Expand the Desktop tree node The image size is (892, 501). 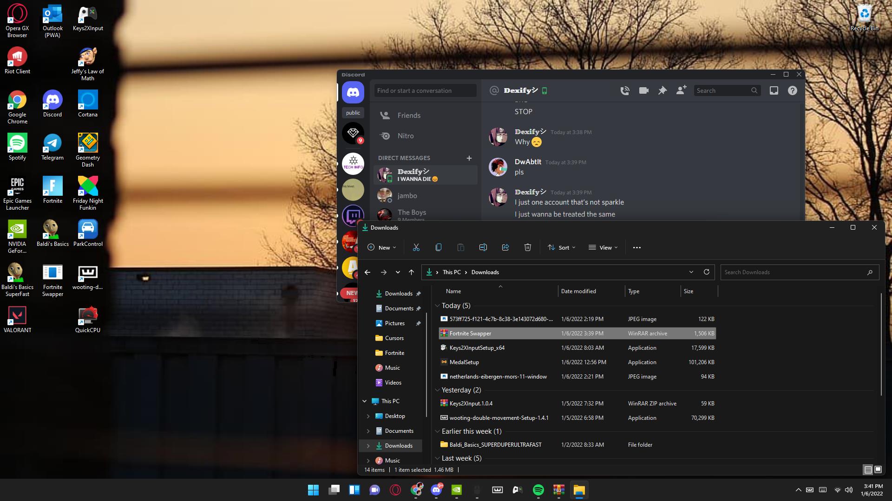coord(368,416)
